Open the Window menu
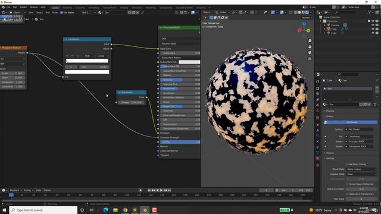This screenshot has height=214, width=381. coord(33,7)
